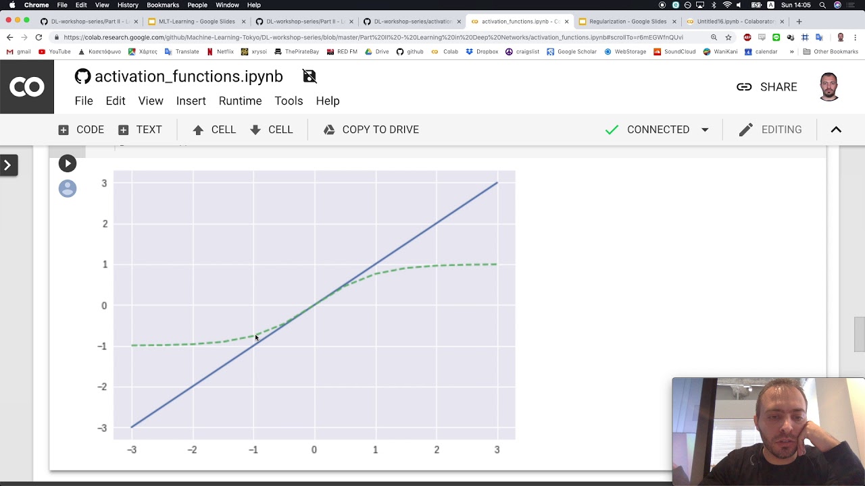Open the github bookmark
The height and width of the screenshot is (486, 865).
click(410, 51)
